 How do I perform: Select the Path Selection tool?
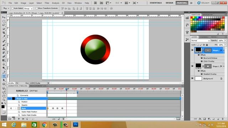[x=4, y=80]
